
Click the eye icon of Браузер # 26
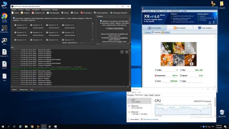[x=63, y=33]
